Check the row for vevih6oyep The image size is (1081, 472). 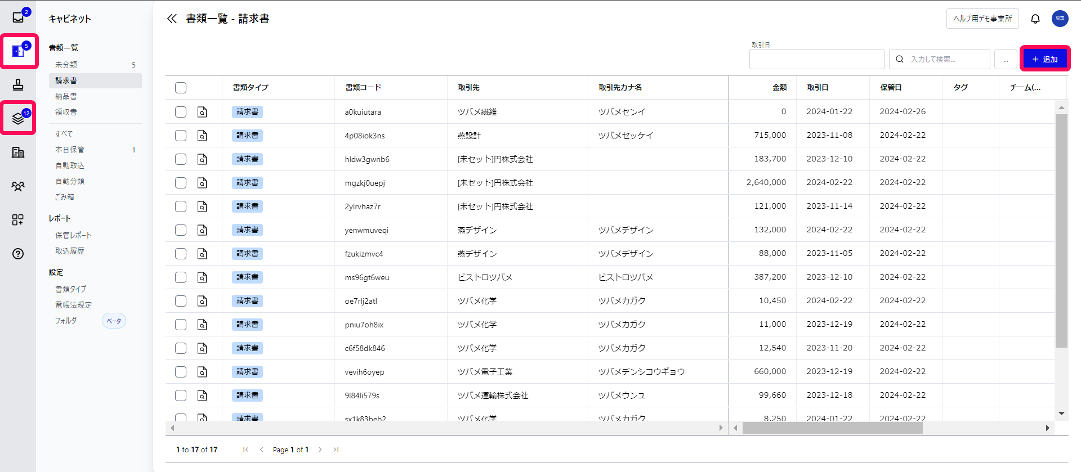(181, 372)
